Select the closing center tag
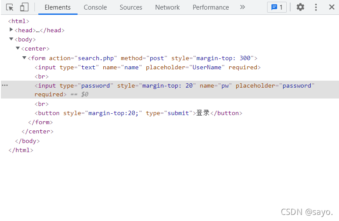The image size is (339, 221). pyautogui.click(x=37, y=132)
